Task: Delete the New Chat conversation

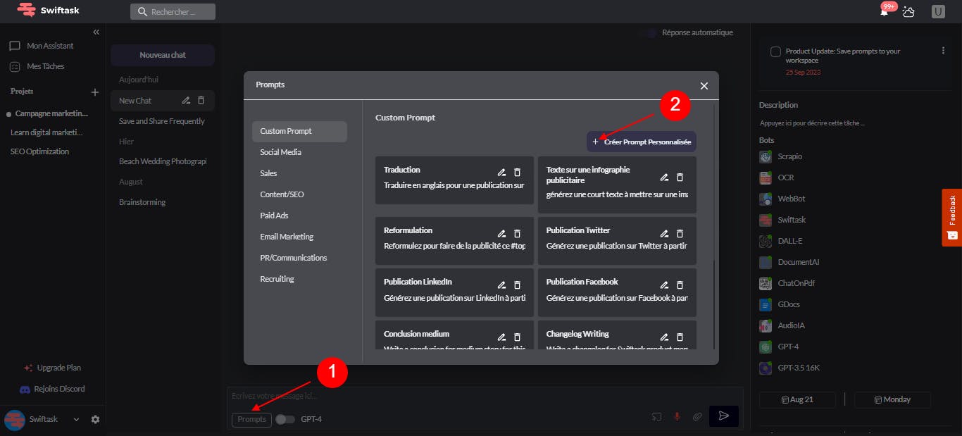Action: click(x=201, y=101)
